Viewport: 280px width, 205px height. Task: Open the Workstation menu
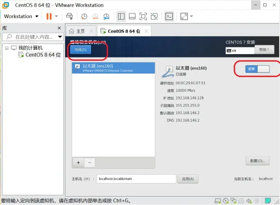(x=21, y=16)
